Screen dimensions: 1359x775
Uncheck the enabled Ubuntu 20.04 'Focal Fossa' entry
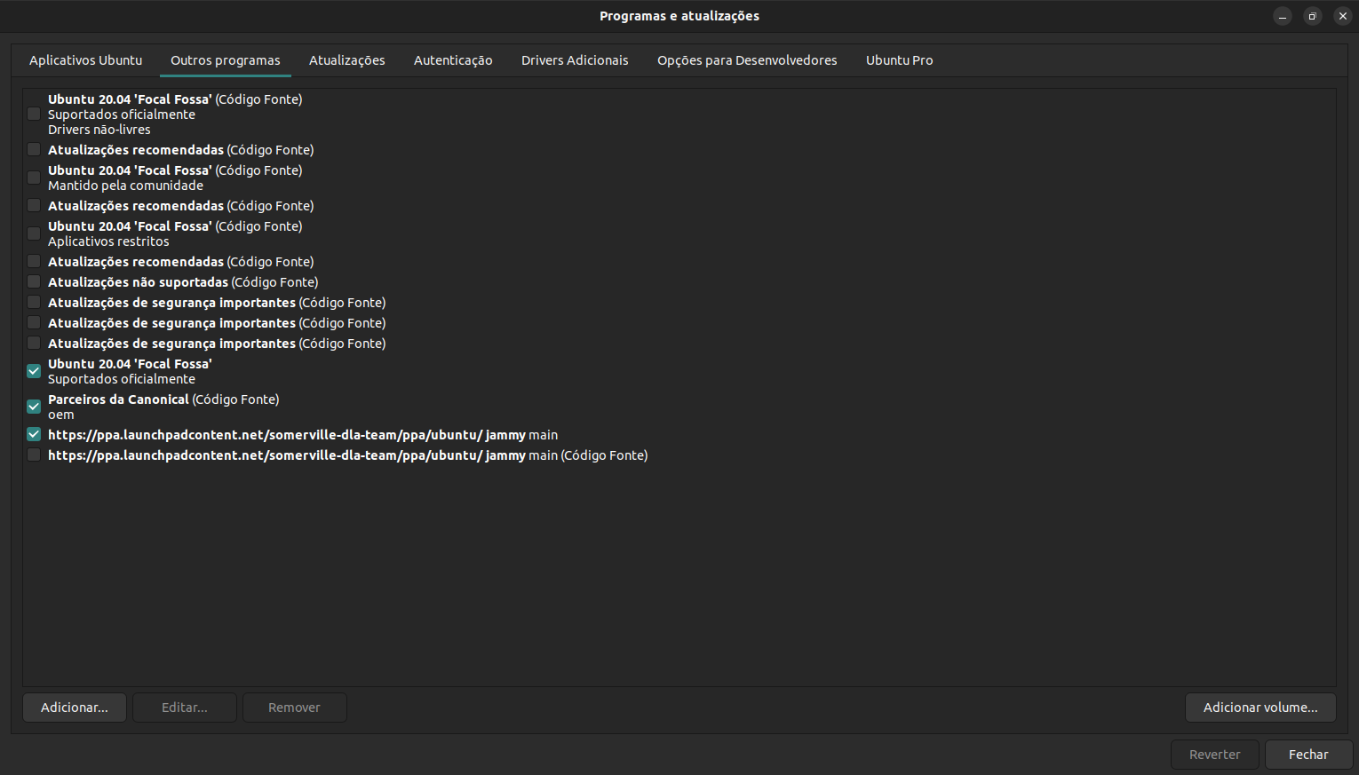tap(34, 371)
